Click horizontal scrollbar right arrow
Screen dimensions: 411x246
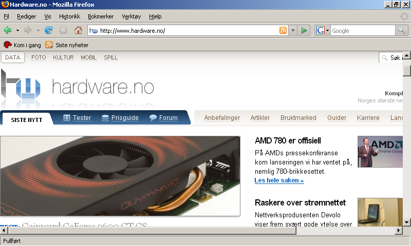pos(399,230)
